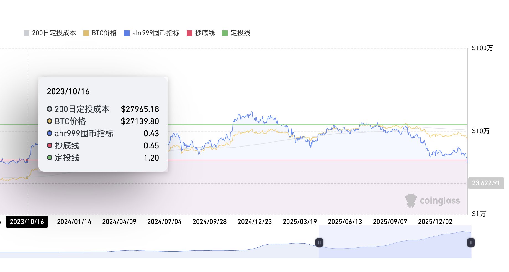This screenshot has height=272, width=509.
Task: Click the 2023/10/16 header inside the tooltip
Action: 68,91
